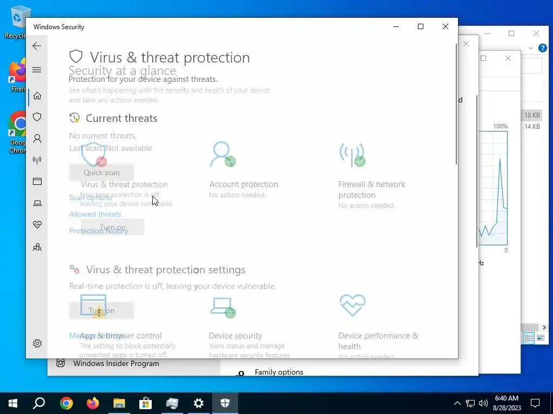Open File Explorer from the taskbar
Screen dimensions: 553x414
point(119,403)
